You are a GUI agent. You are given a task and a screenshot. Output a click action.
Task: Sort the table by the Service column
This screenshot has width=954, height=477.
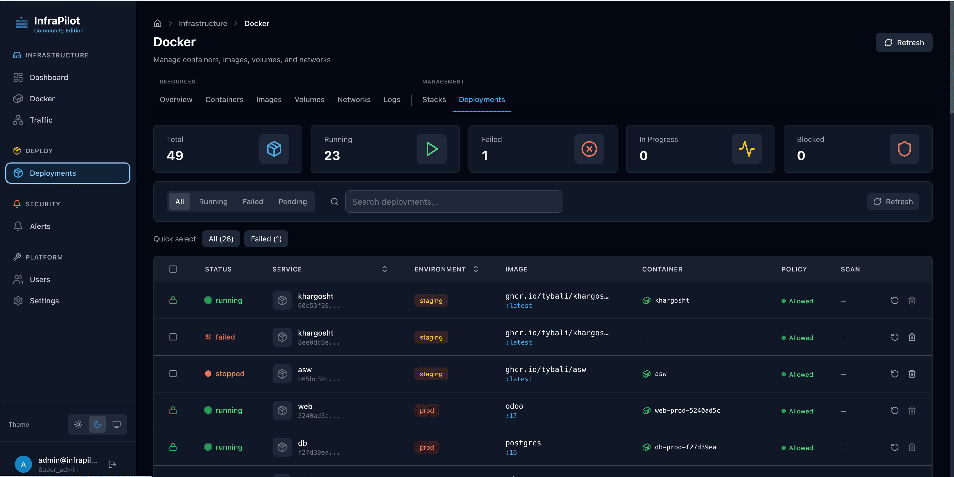click(384, 269)
